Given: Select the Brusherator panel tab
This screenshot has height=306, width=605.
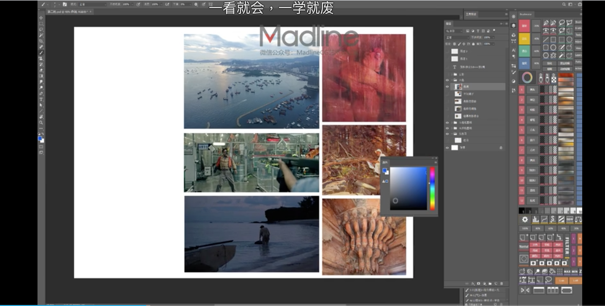Looking at the screenshot, I should coord(526,14).
